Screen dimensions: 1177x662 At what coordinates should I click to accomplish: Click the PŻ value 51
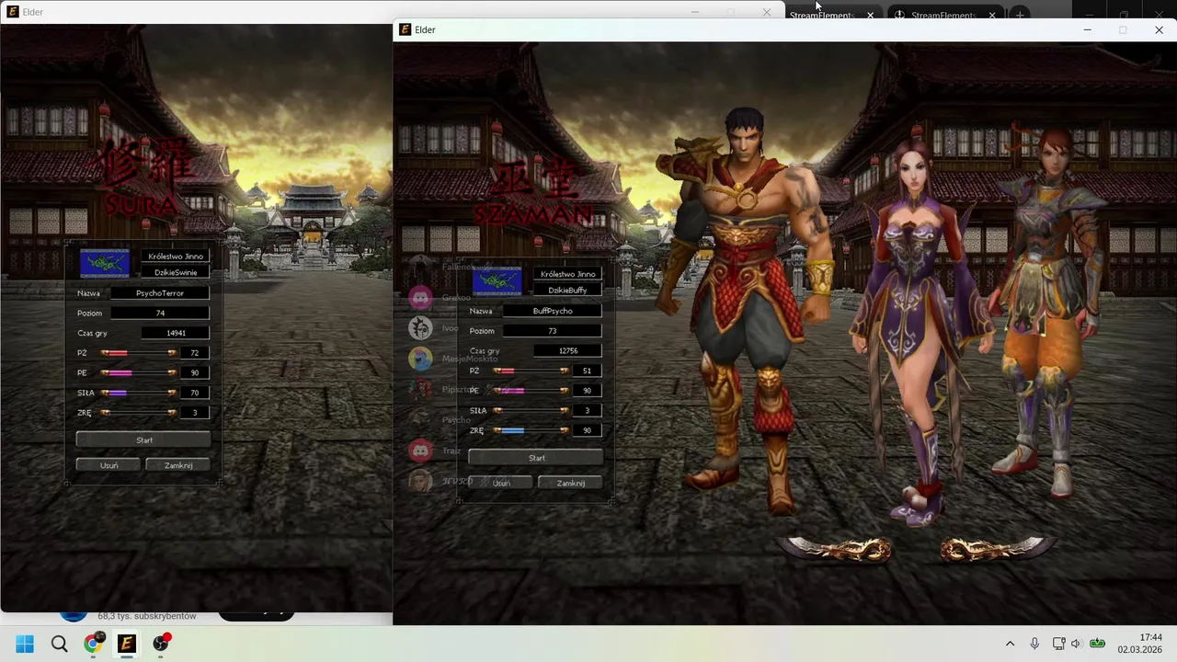tap(587, 371)
